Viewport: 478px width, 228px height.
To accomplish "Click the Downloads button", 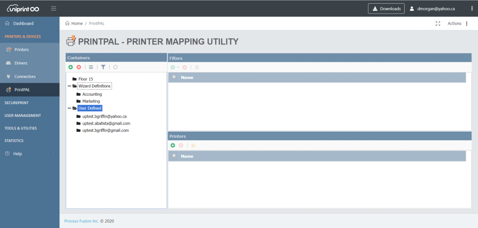I will [x=386, y=8].
